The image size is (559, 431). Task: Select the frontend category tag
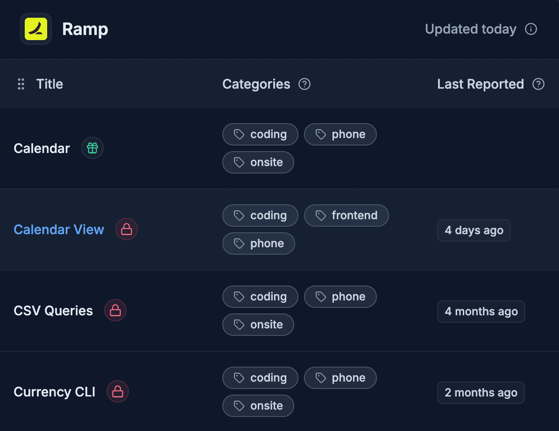click(346, 215)
